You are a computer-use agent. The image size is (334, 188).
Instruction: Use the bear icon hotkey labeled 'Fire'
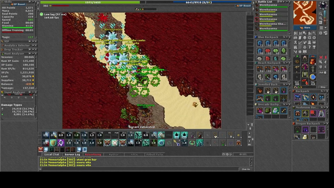click(107, 143)
